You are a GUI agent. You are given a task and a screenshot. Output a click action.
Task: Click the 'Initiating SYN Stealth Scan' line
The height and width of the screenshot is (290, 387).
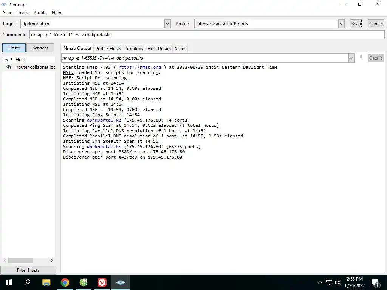tap(111, 141)
